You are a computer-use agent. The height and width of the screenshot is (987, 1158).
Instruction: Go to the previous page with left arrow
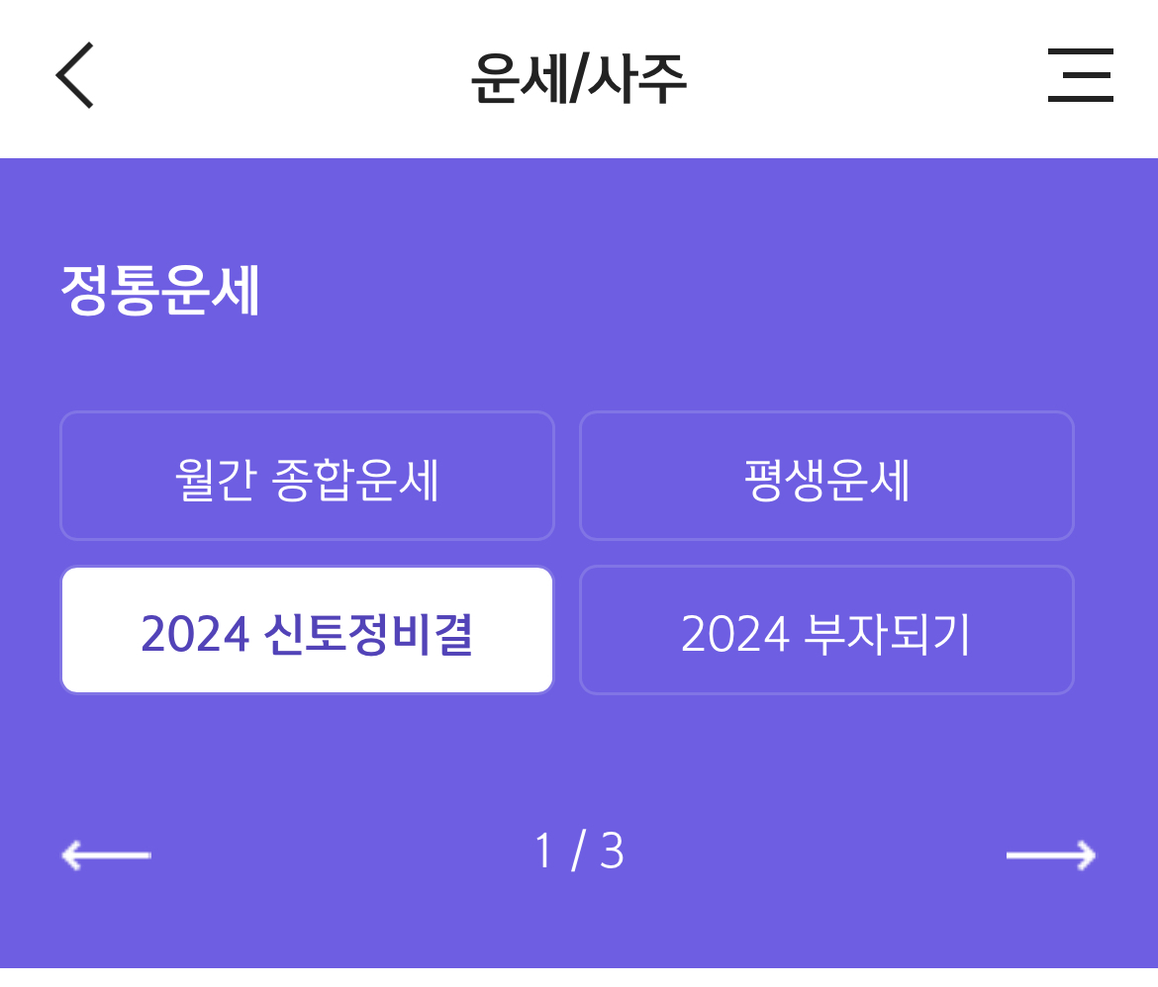click(x=106, y=854)
